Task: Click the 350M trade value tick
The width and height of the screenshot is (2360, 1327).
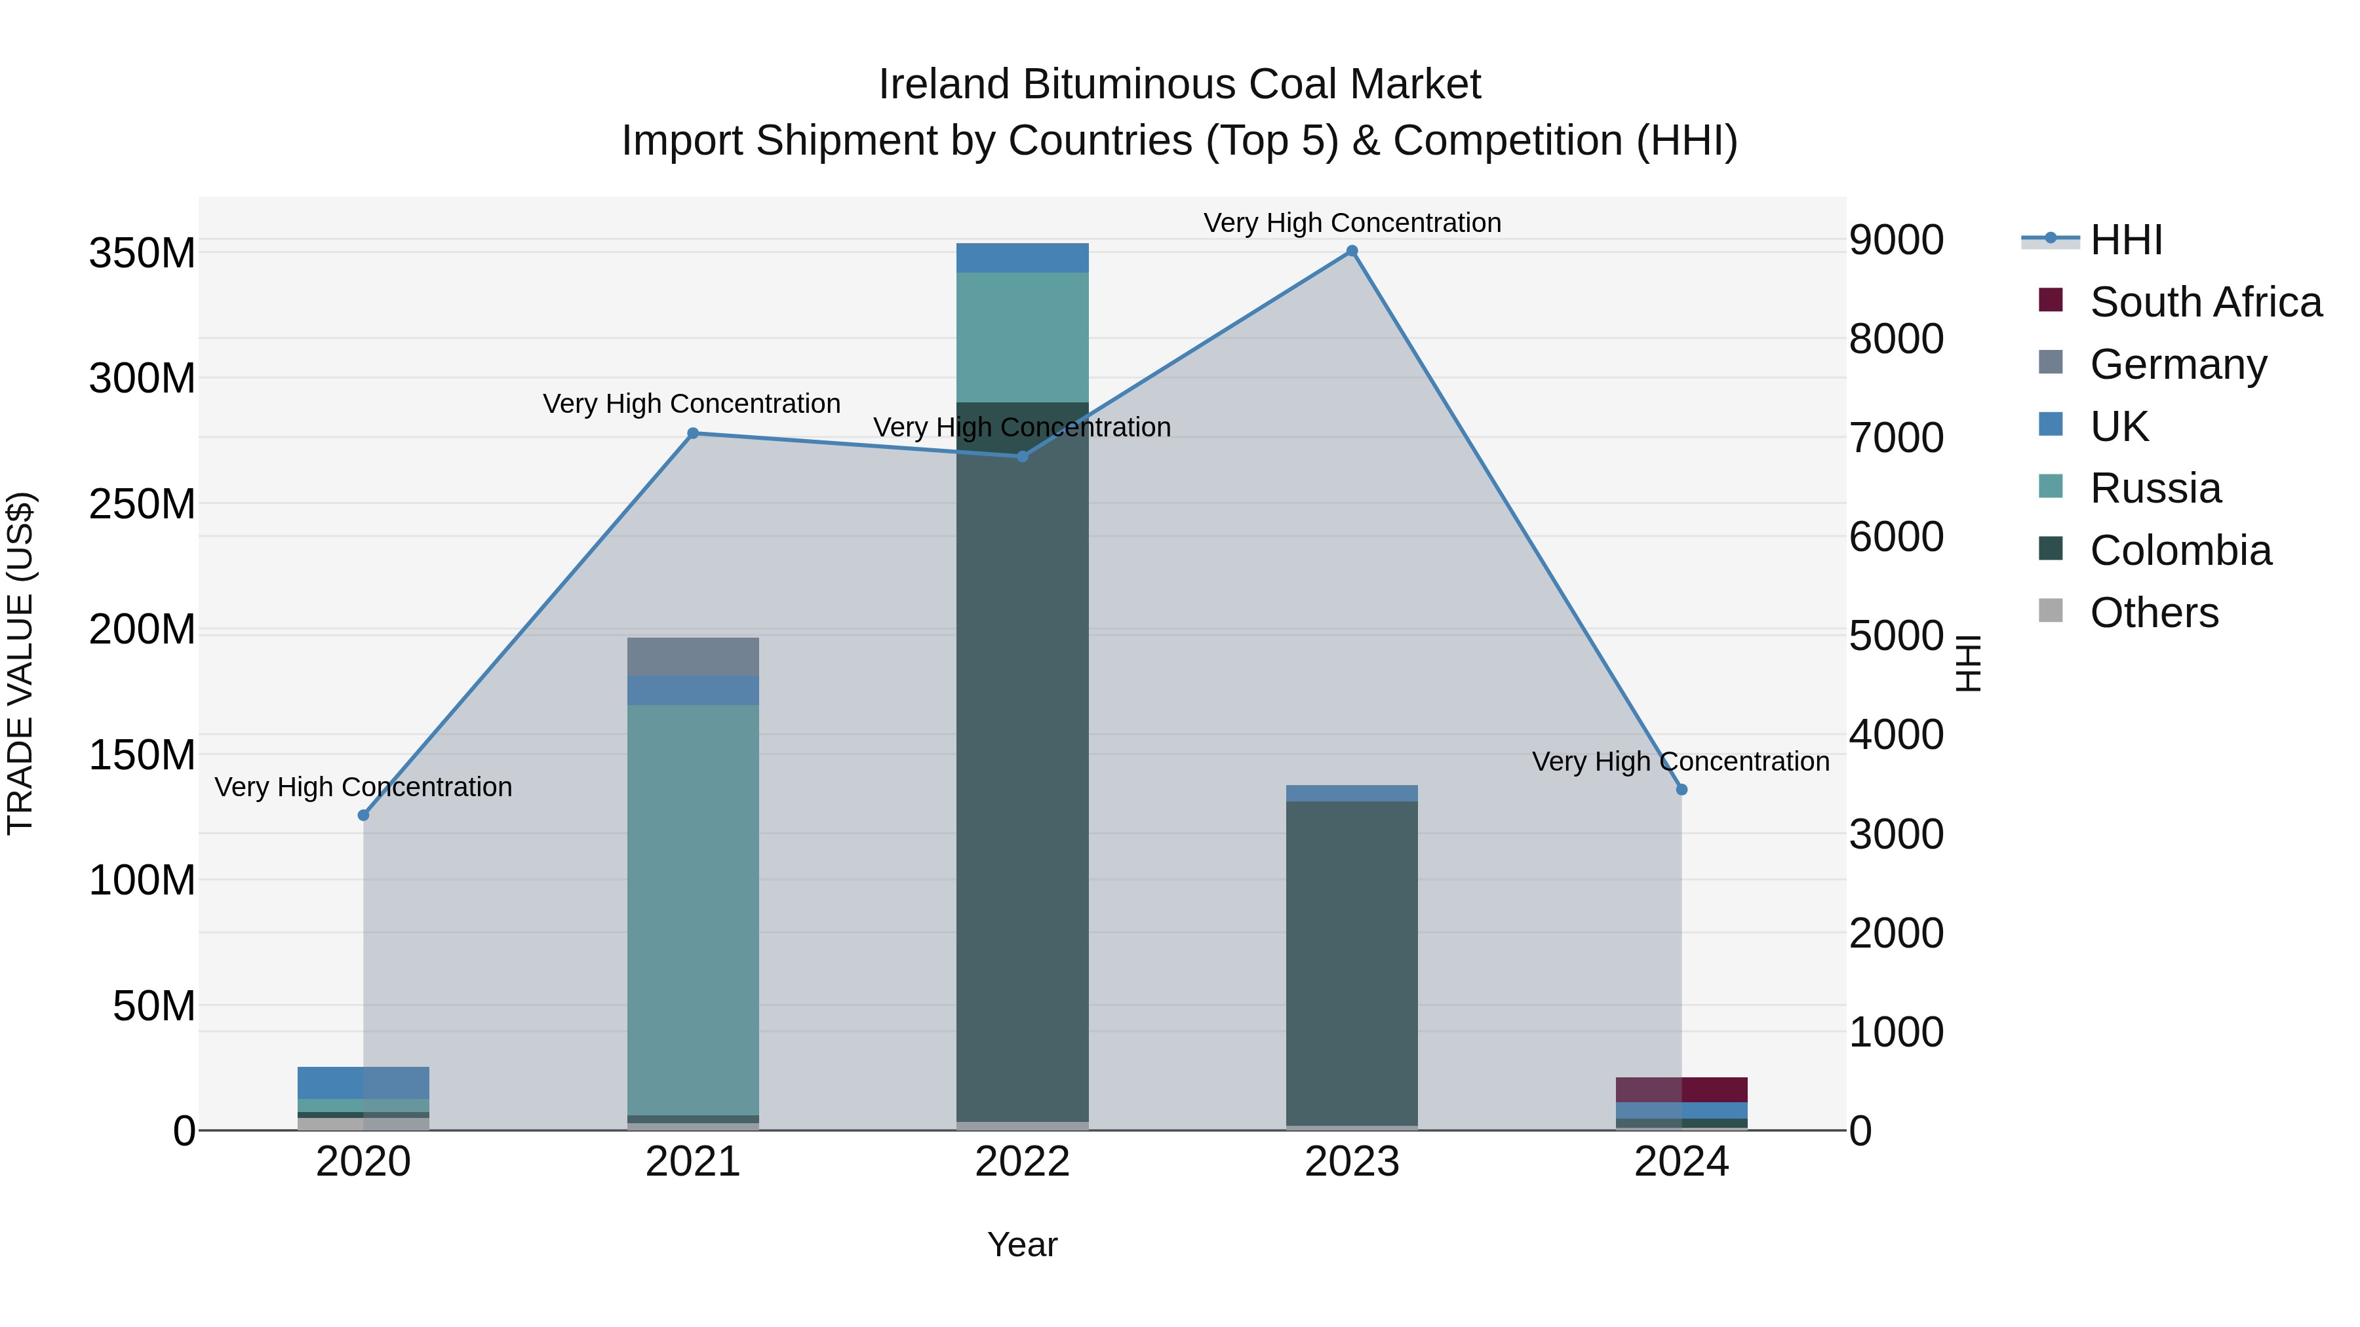Action: point(142,253)
